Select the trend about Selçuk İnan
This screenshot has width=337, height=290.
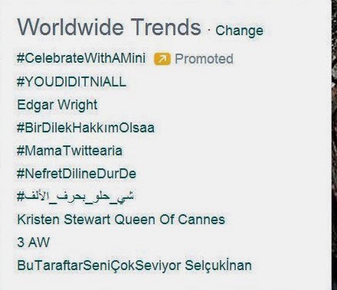[134, 266]
